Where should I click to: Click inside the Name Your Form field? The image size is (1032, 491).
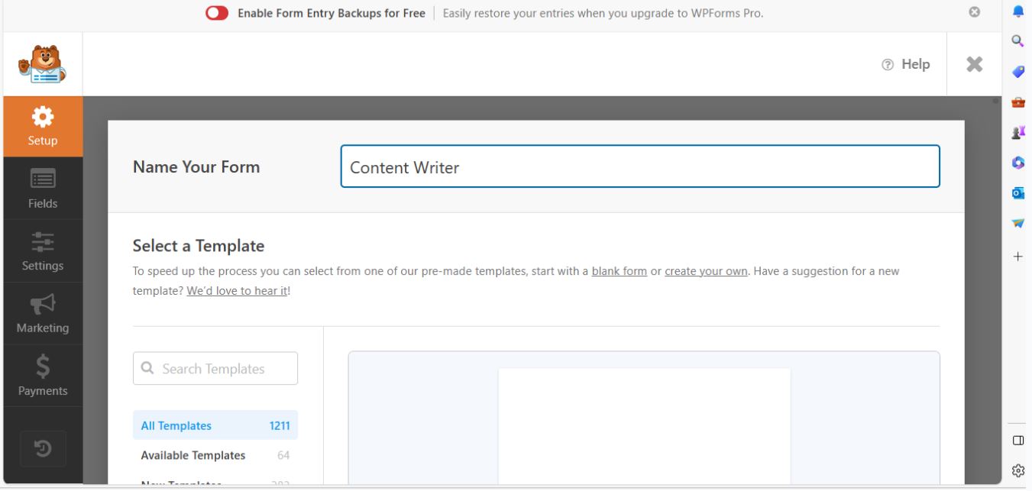coord(640,166)
